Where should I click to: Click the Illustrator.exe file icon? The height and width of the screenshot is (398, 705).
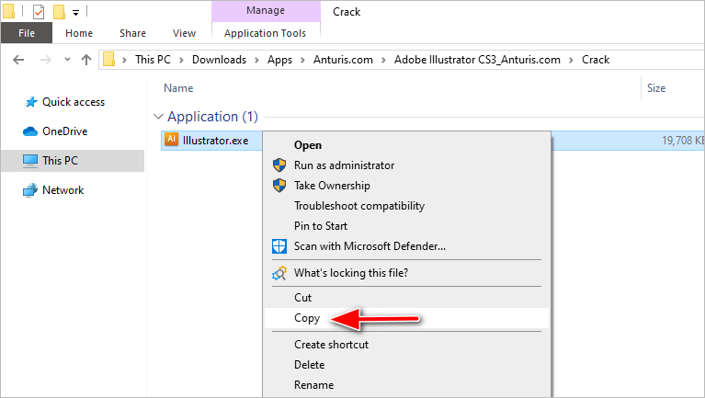171,140
